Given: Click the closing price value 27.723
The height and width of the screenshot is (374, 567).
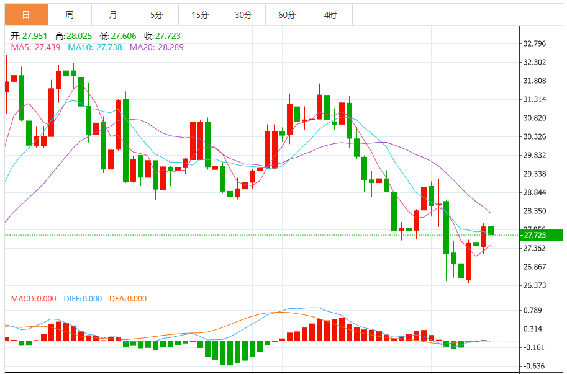Looking at the screenshot, I should tap(168, 36).
